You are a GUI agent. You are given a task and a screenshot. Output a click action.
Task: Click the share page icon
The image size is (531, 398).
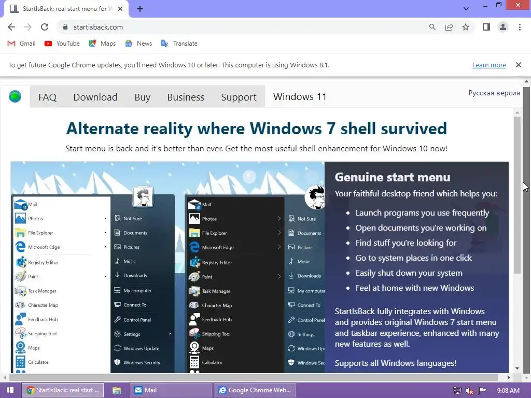(449, 27)
